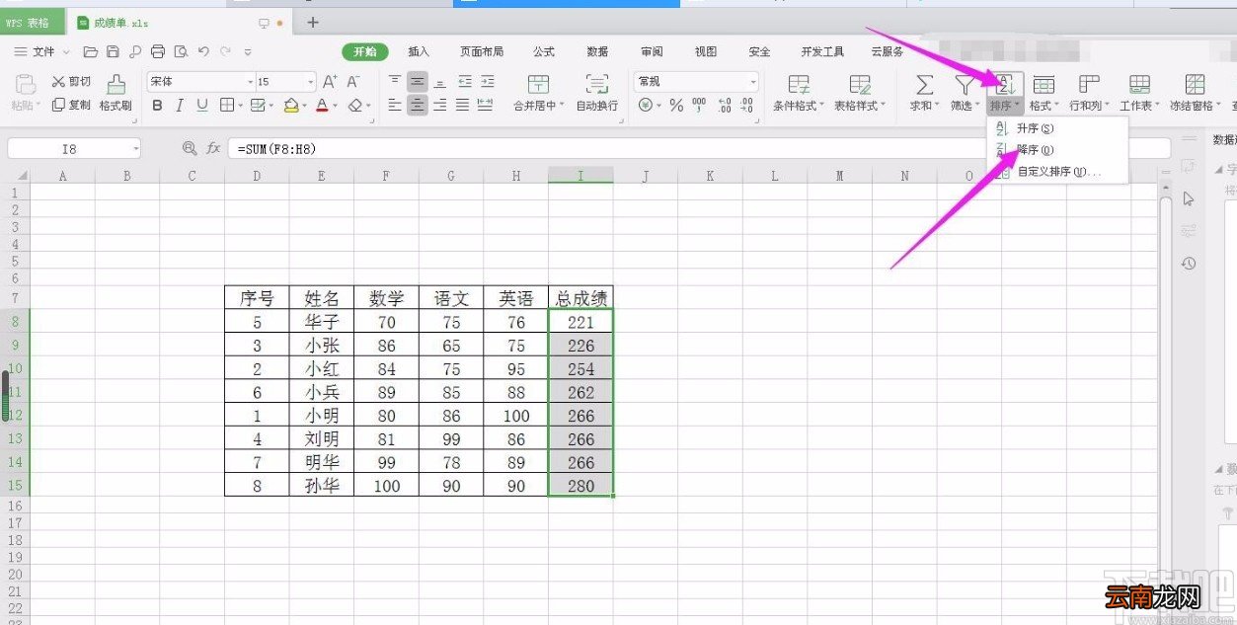Screen dimensions: 1237x625
Task: Click the Save disk icon
Action: point(113,51)
